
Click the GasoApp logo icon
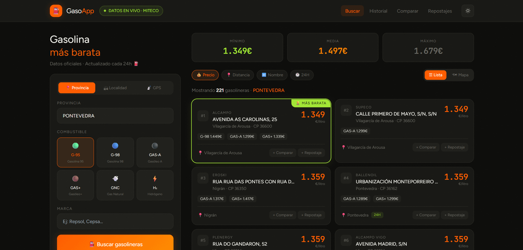56,11
